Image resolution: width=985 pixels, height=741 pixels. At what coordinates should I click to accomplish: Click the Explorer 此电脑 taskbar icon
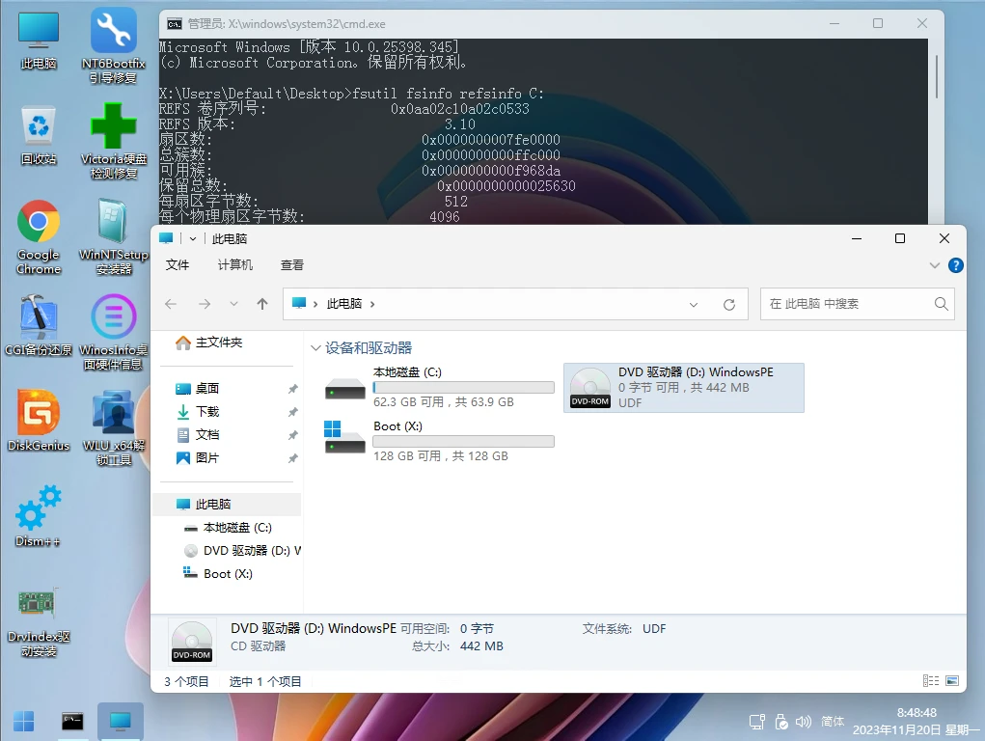pyautogui.click(x=120, y=721)
